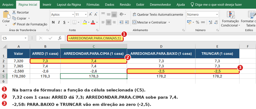Open the Desenvolvedor tab
The width and height of the screenshot is (256, 109).
point(160,4)
